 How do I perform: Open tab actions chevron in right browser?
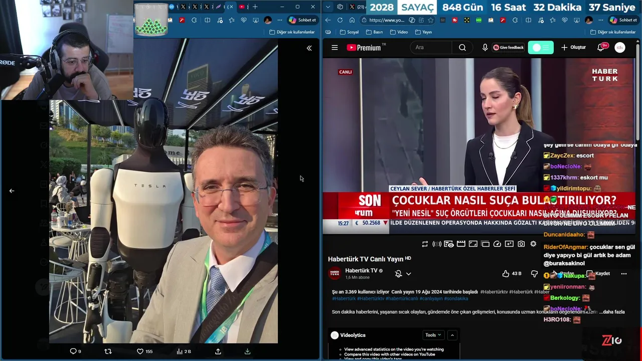pos(328,7)
